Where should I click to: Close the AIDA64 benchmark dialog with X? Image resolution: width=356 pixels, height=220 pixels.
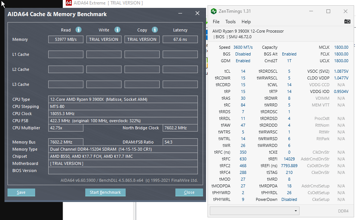(x=197, y=13)
